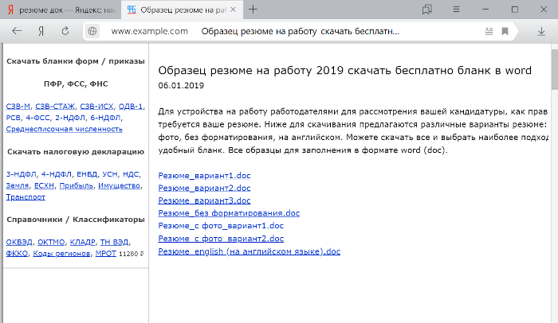Click the globe site info icon
558x323 pixels.
pos(92,31)
